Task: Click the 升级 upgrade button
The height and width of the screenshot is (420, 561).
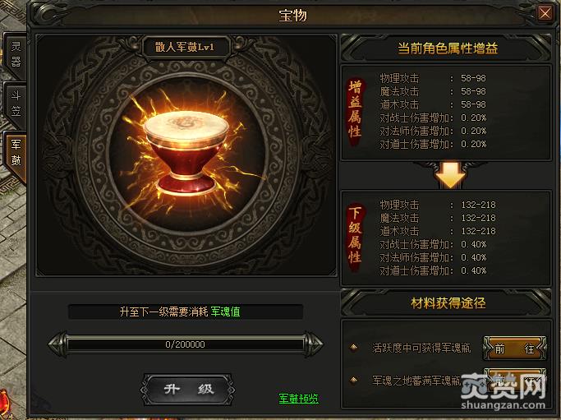Action: pyautogui.click(x=188, y=390)
